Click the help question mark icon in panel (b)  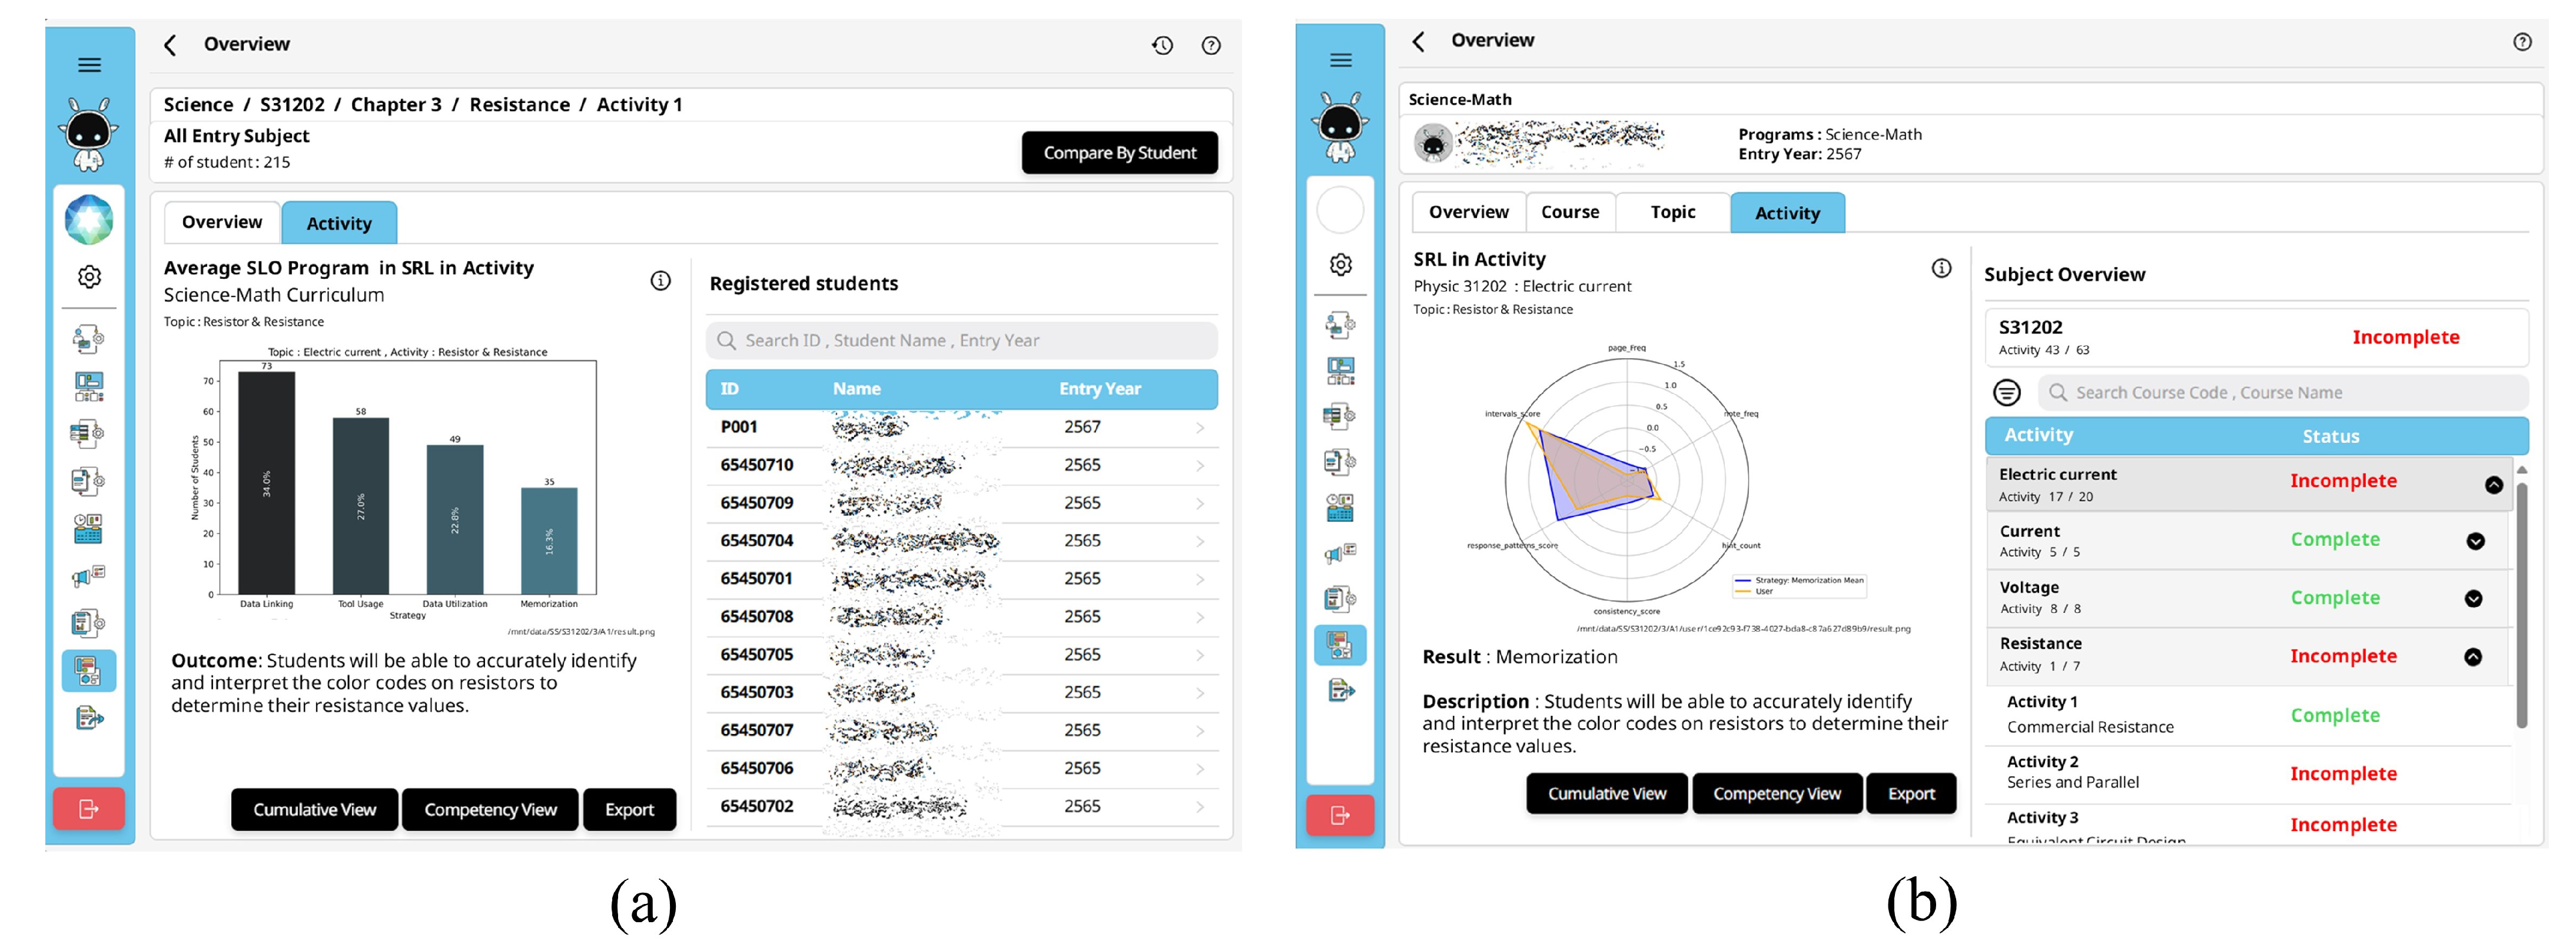pos(2522,42)
